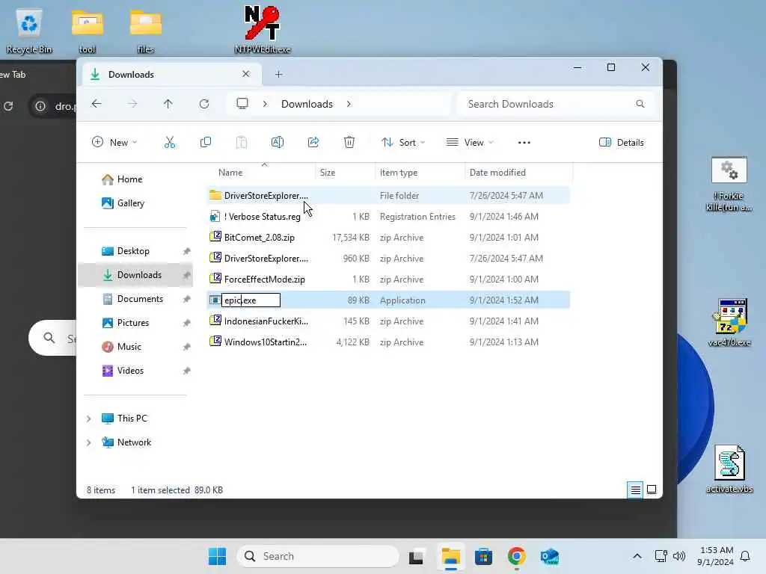Select the Forkie killer desktop shortcut

[x=729, y=184]
